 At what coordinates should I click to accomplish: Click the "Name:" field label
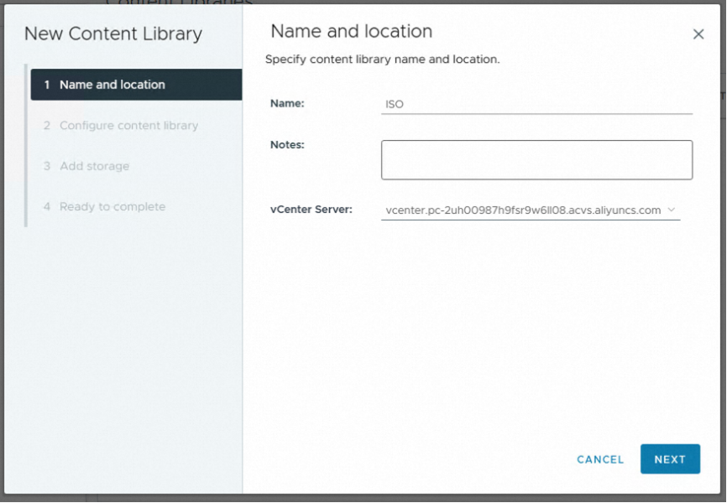pyautogui.click(x=287, y=104)
